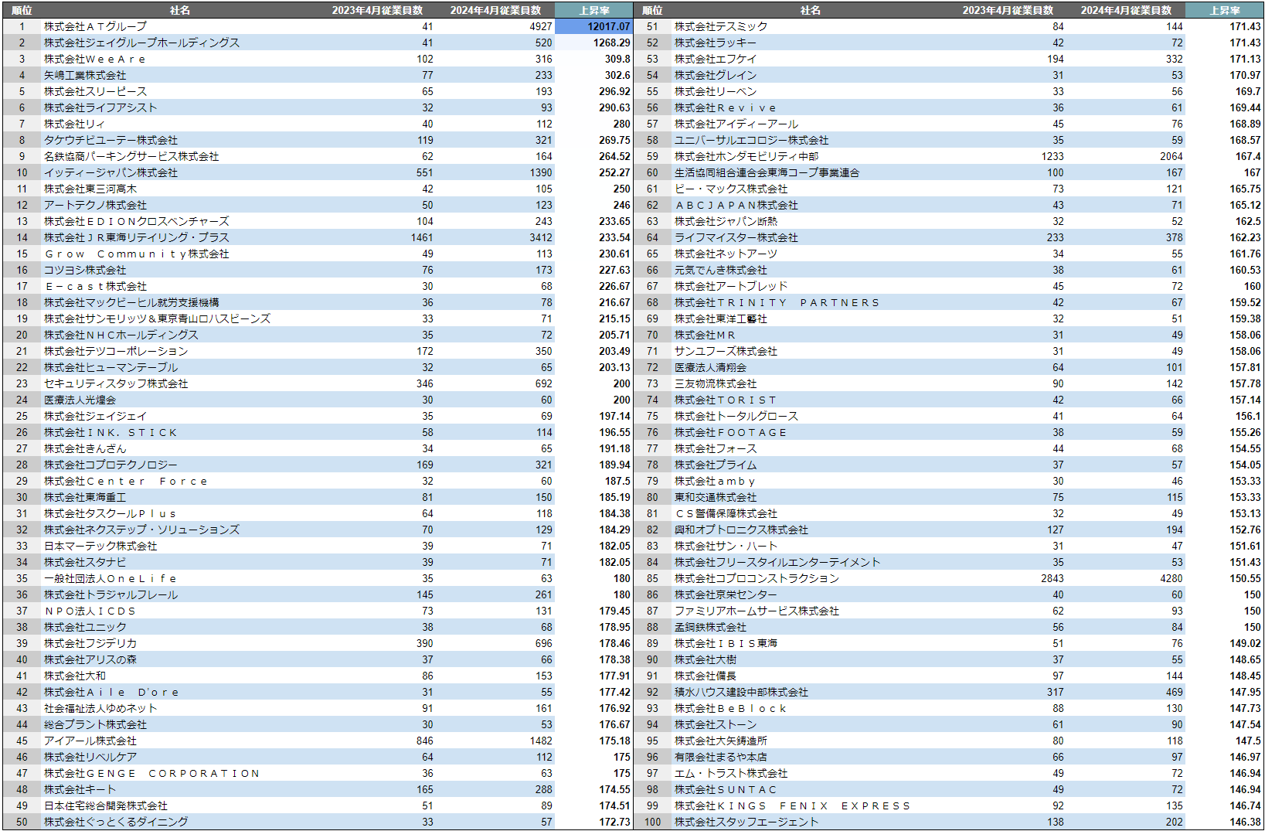Click the employee count 4927

(541, 26)
